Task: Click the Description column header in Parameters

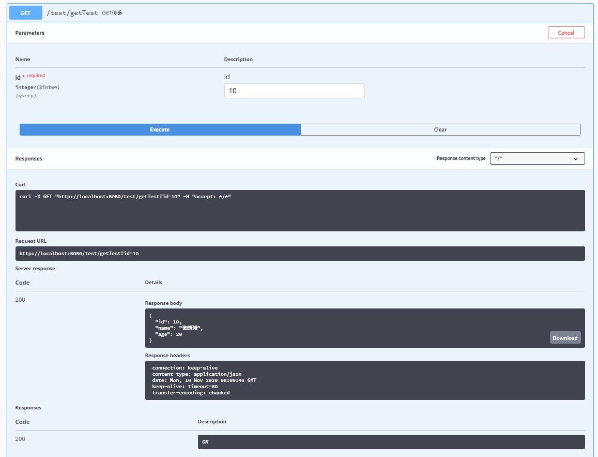Action: pos(238,59)
